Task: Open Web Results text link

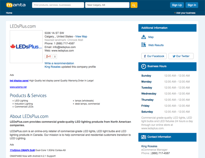Action: (x=156, y=45)
